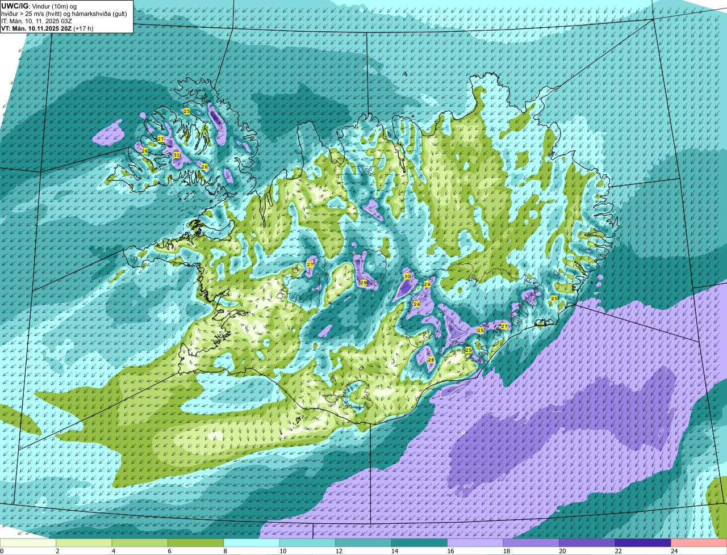Click the 30 m/s peak gust label
The width and height of the screenshot is (727, 555).
pyautogui.click(x=407, y=276)
